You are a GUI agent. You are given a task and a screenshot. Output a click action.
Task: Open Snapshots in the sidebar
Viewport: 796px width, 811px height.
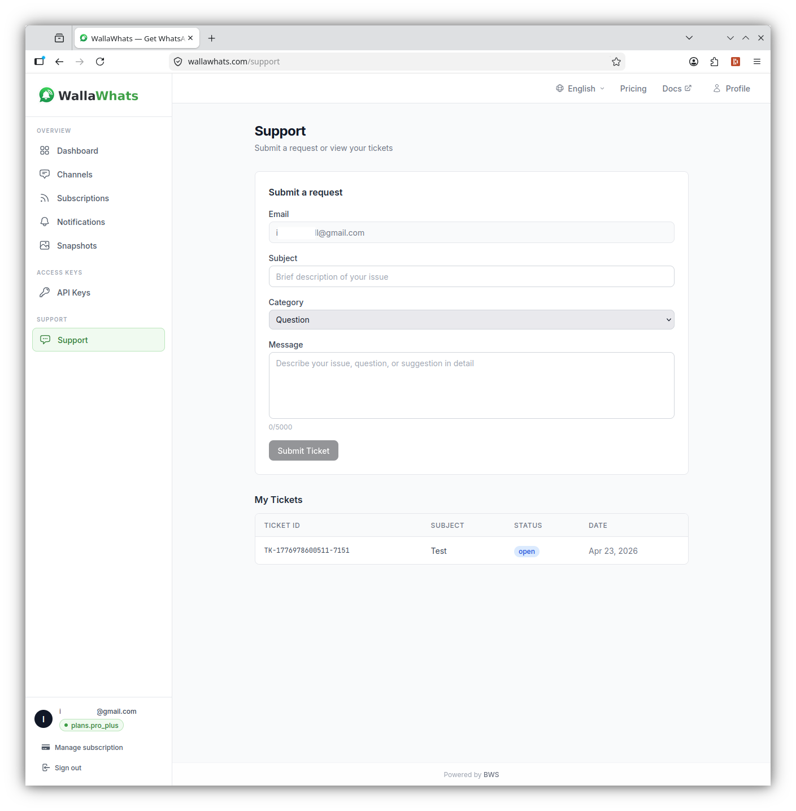coord(98,246)
